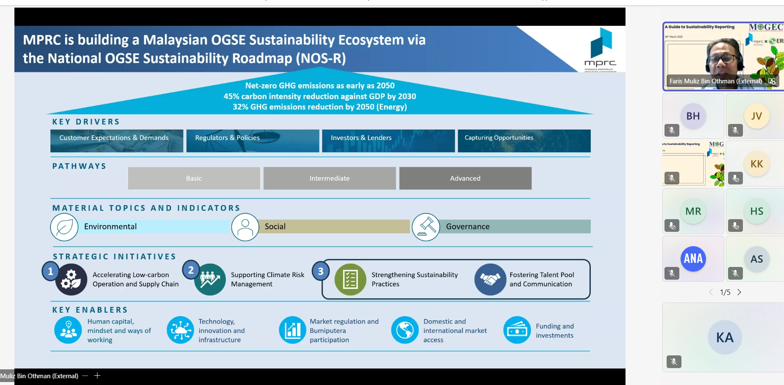The width and height of the screenshot is (784, 385).
Task: Click Customer Expectations & Demands box
Action: 117,141
